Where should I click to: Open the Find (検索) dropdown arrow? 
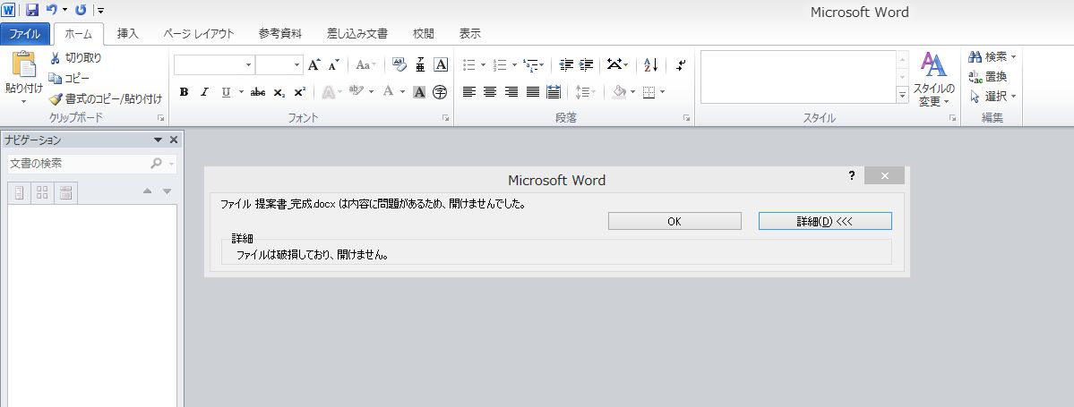click(x=1013, y=56)
